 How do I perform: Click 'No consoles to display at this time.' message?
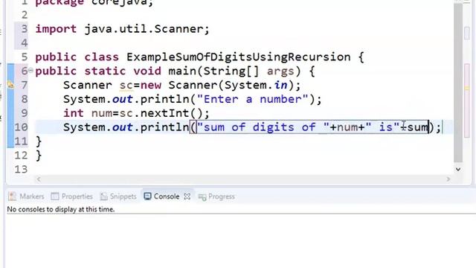pos(61,209)
